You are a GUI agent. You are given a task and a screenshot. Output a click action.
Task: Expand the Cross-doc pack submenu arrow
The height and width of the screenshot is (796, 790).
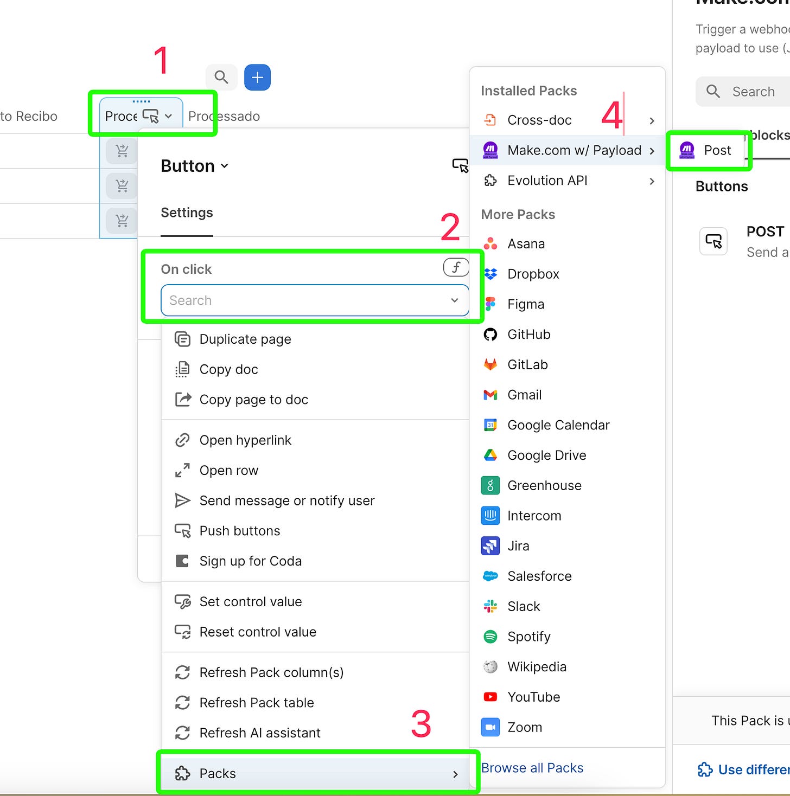point(652,120)
